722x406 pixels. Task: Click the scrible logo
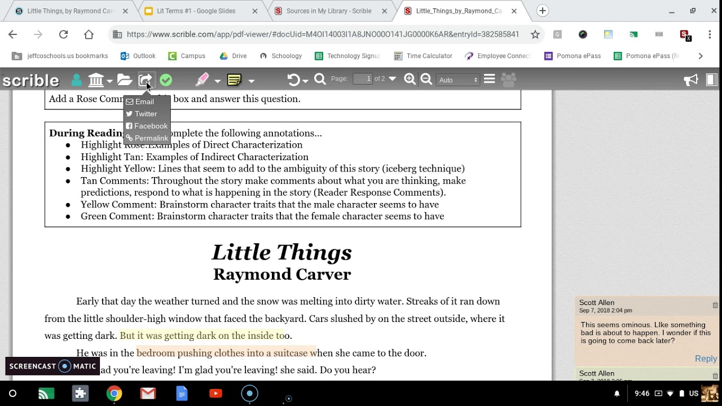pyautogui.click(x=31, y=81)
